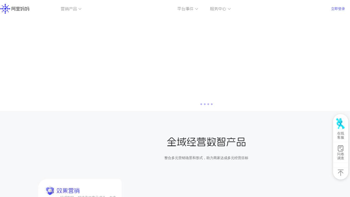This screenshot has height=197, width=350.
Task: Select the active fourth carousel dot
Action: [x=212, y=104]
